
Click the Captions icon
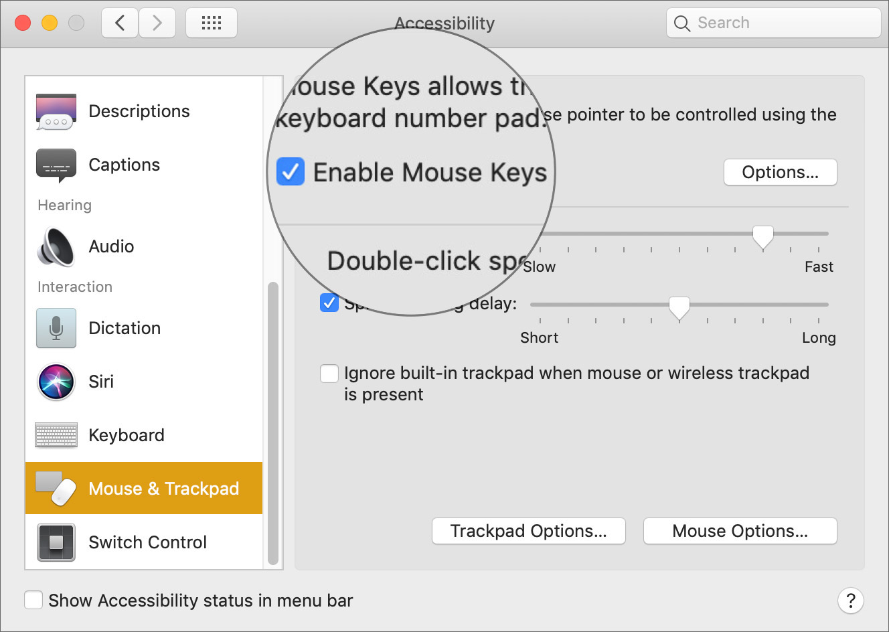(x=56, y=164)
